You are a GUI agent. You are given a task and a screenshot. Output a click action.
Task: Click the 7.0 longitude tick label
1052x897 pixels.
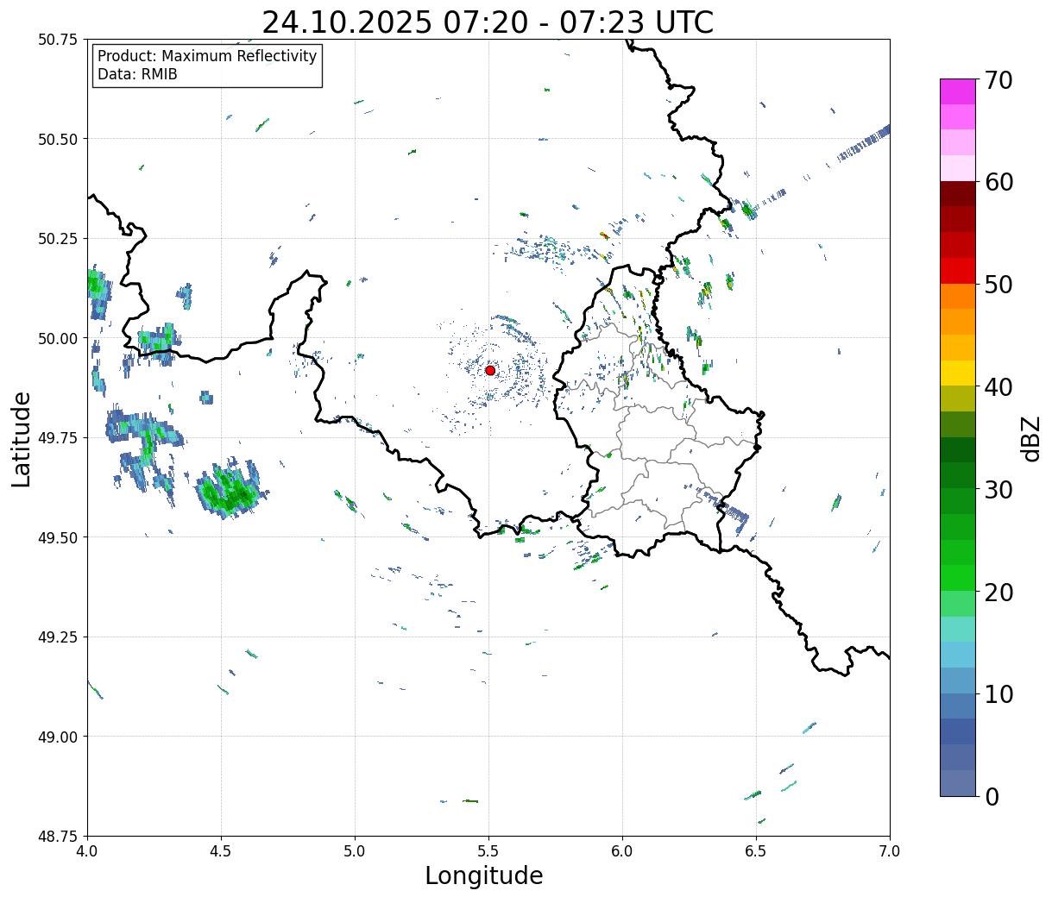click(890, 851)
